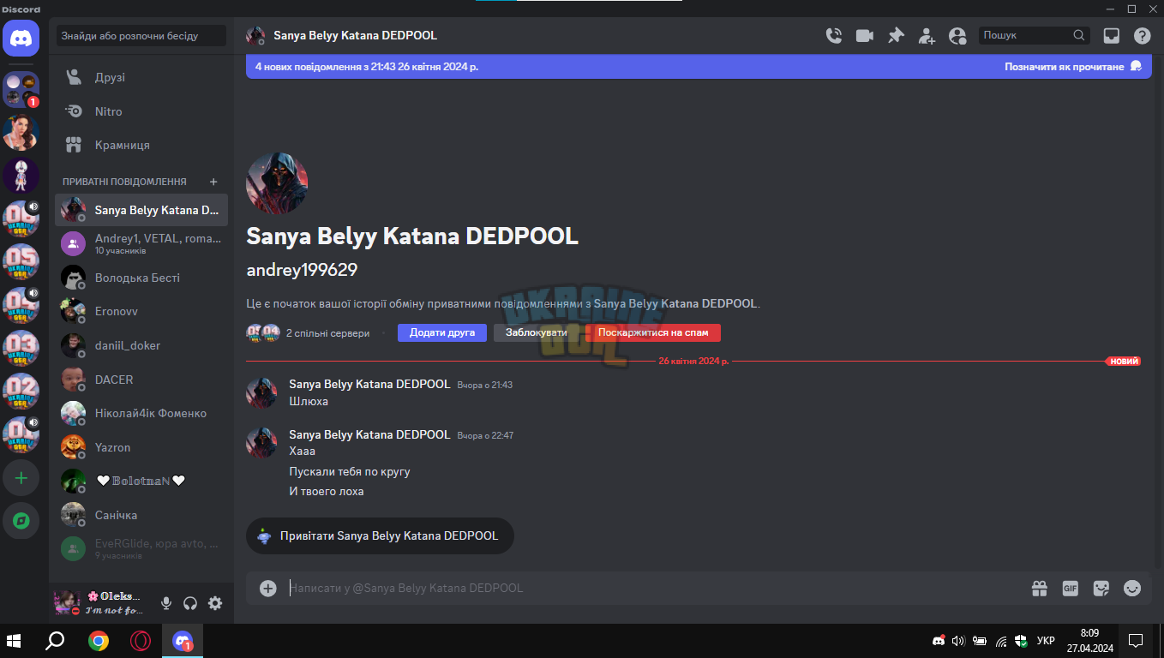The width and height of the screenshot is (1164, 658).
Task: Open the server with white figure avatar
Action: click(x=21, y=176)
